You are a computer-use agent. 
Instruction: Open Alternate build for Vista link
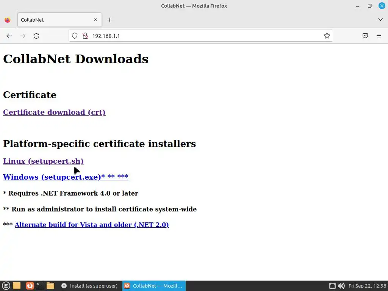[92, 225]
